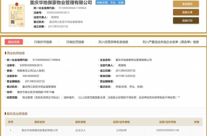Click approval date 2015年12月02日
Screen dimensions: 207x136
click(125, 76)
